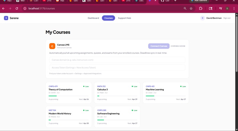The width and height of the screenshot is (238, 131).
Task: Click the browser forward arrow
Action: (x=10, y=9)
